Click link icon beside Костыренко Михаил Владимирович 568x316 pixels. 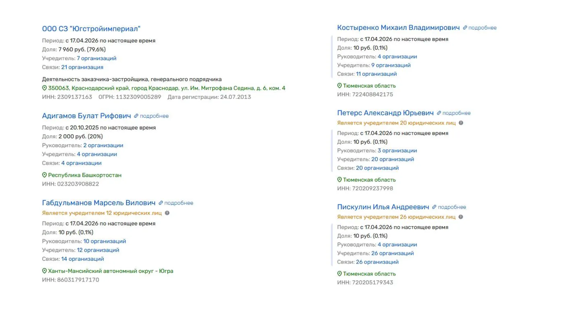(465, 28)
